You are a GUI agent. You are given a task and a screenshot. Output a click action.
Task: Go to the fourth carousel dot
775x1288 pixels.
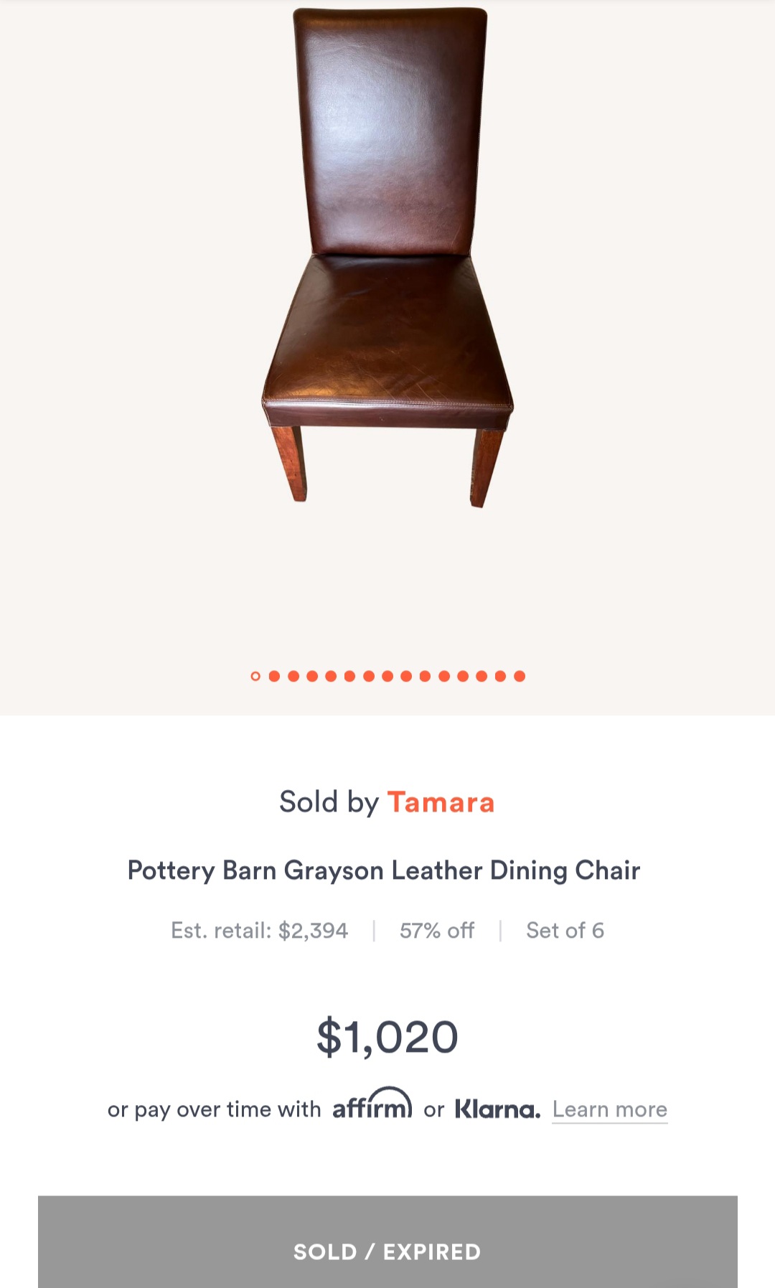tap(312, 676)
